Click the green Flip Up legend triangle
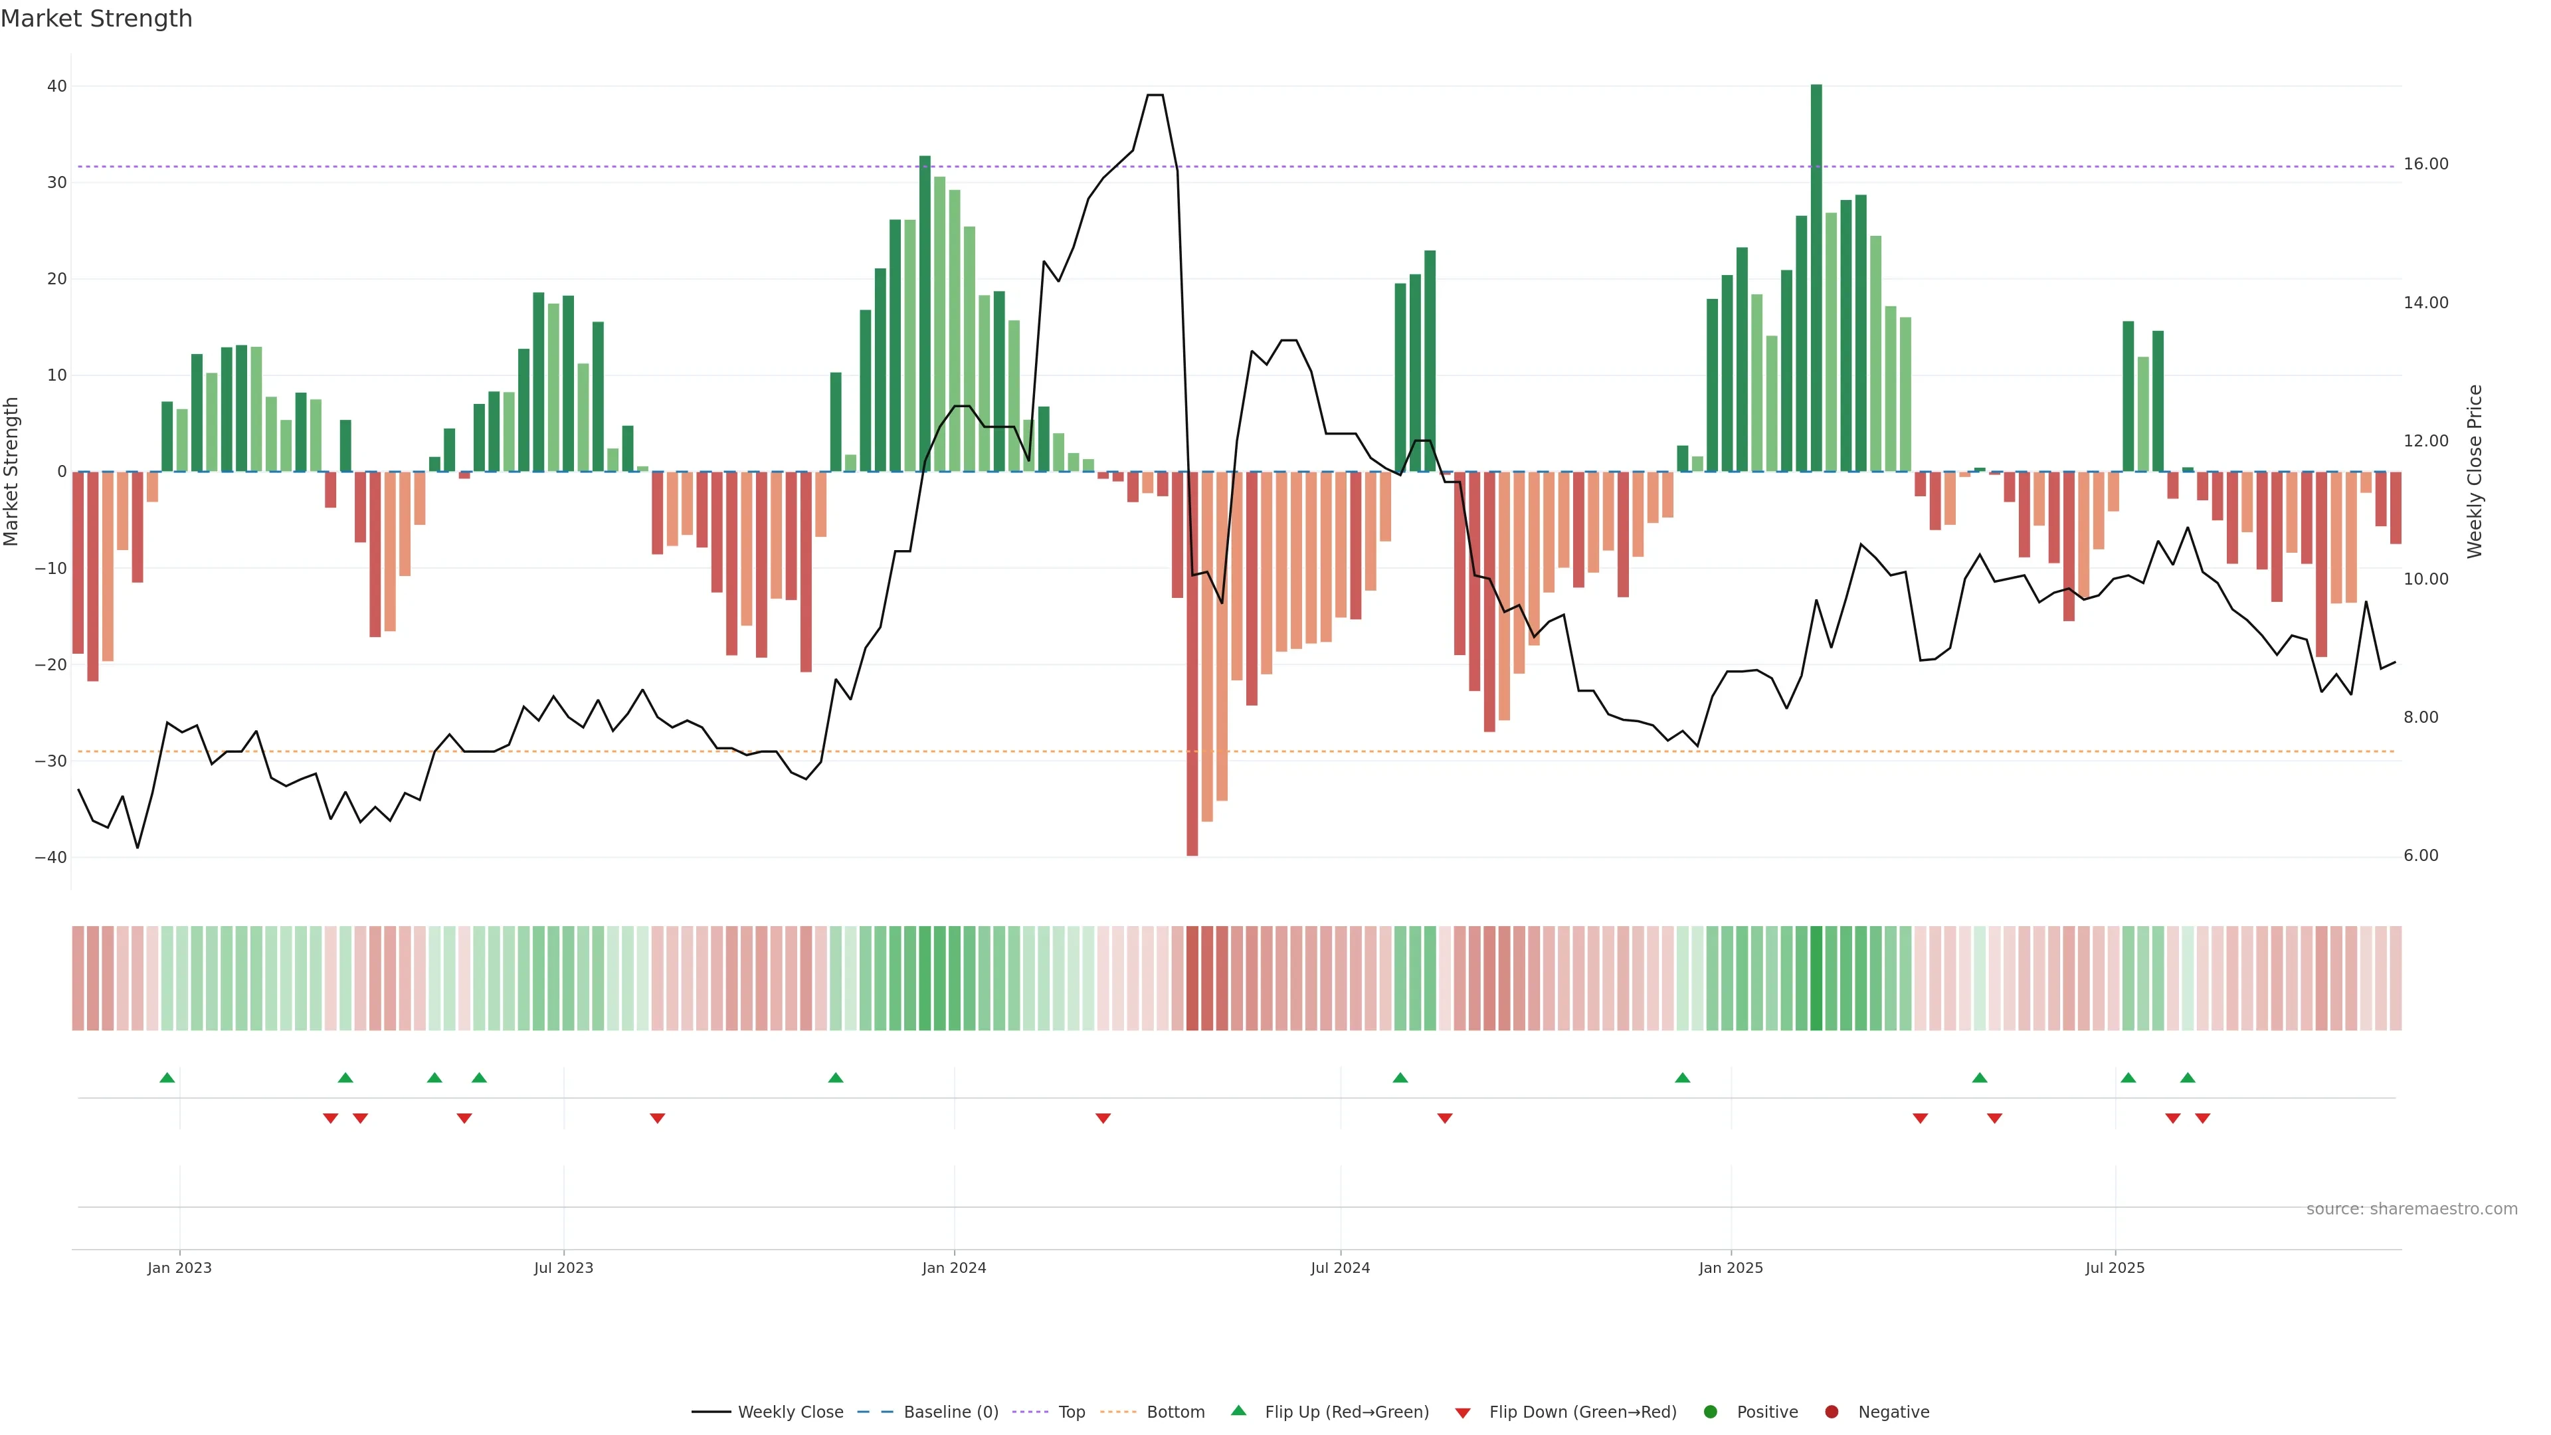2551x1435 pixels. pyautogui.click(x=1238, y=1411)
